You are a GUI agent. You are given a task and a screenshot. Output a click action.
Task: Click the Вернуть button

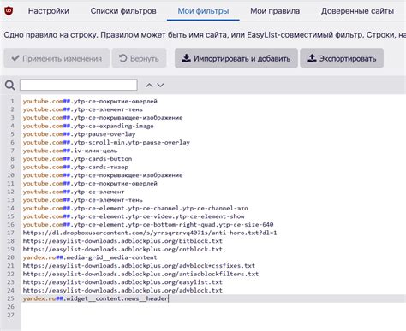coord(139,58)
